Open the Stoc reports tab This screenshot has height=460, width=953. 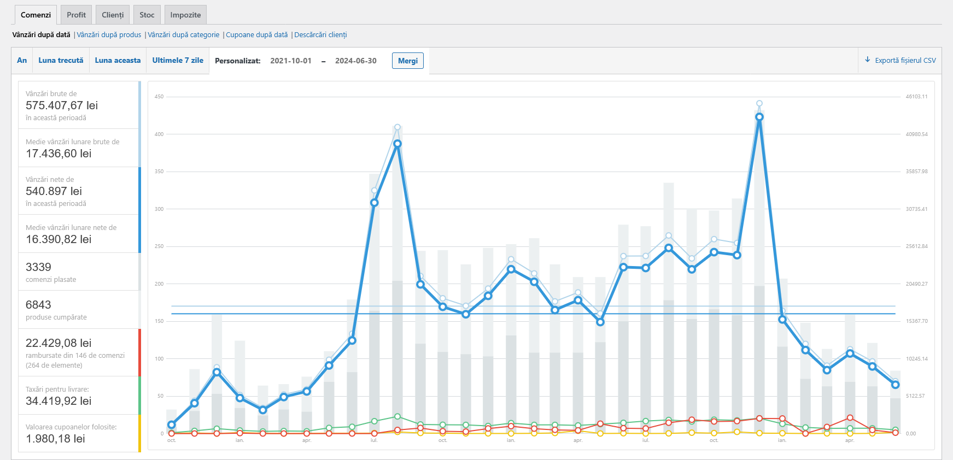point(147,15)
